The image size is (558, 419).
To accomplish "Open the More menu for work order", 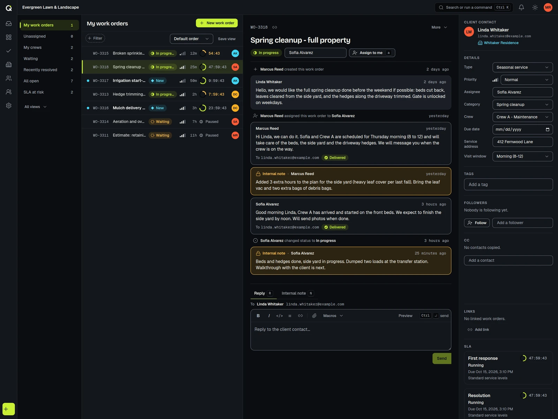I will tap(439, 27).
